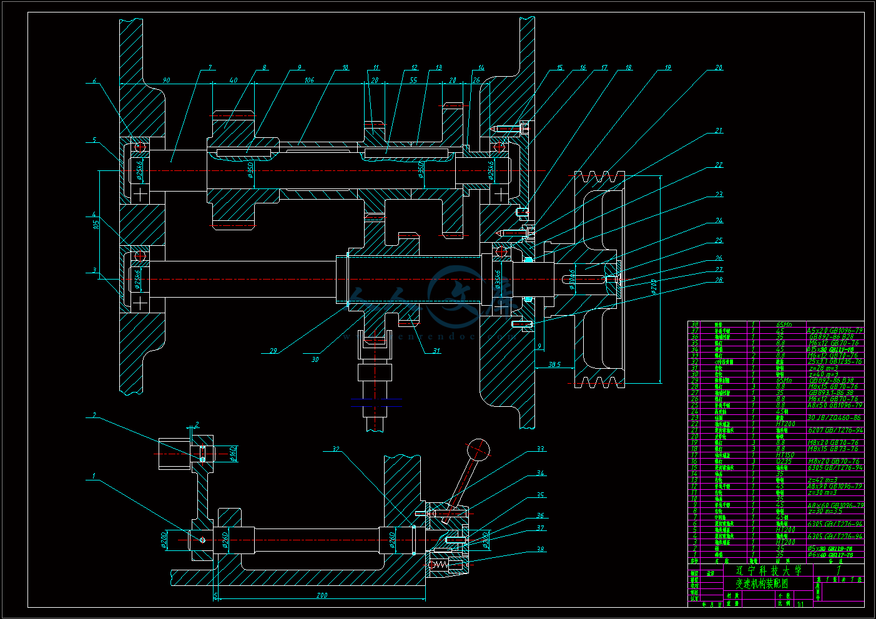This screenshot has width=876, height=619.
Task: Select the table cell GB892-86 B28
Action: (831, 337)
